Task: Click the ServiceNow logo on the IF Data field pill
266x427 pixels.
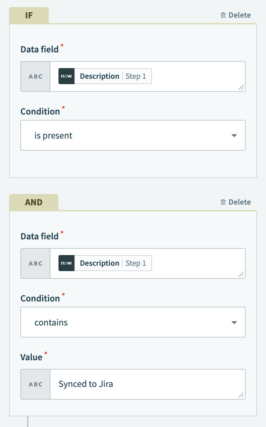Action: click(x=66, y=76)
